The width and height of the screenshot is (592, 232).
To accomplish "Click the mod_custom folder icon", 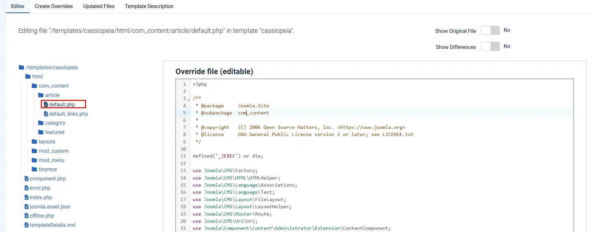I will (34, 151).
